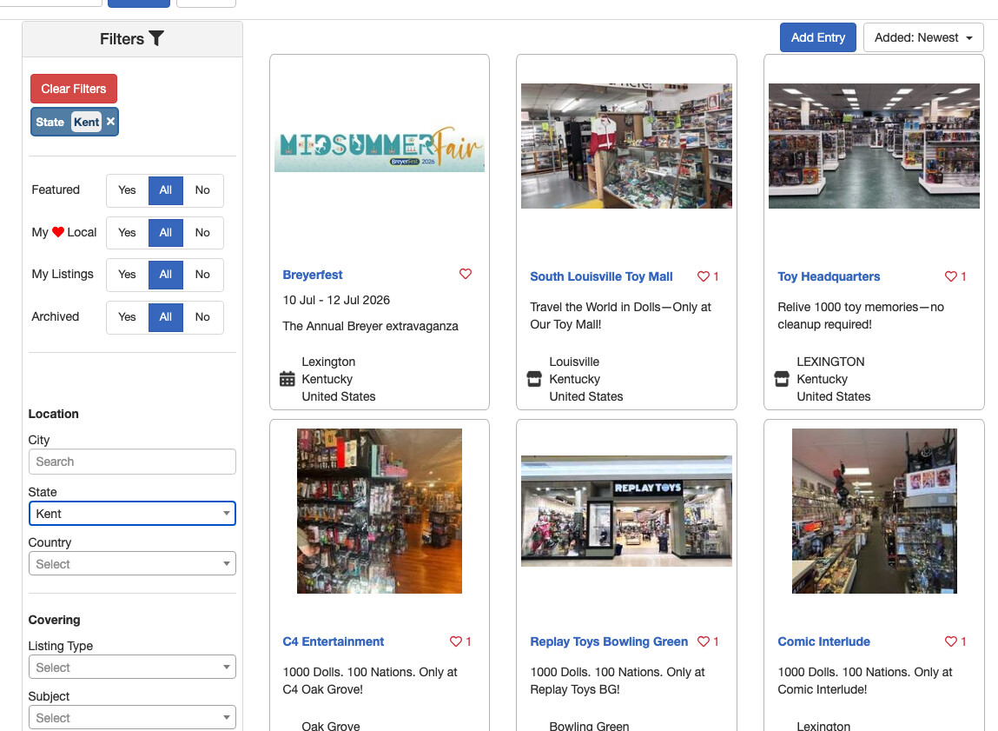
Task: Click heart icon on Comic Interlude card
Action: pyautogui.click(x=951, y=641)
